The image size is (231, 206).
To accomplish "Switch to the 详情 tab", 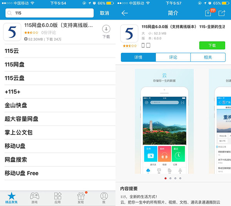I will coord(138,57).
